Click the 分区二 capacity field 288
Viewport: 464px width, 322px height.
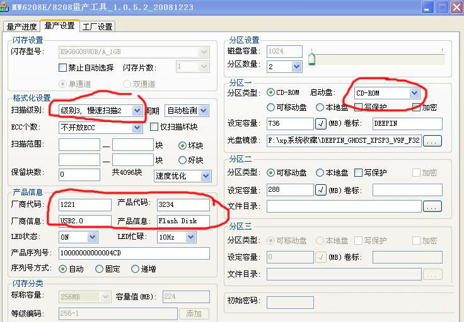pos(290,190)
